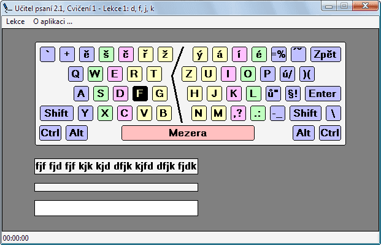381x245 pixels.
Task: Click the H key
Action: 194,93
